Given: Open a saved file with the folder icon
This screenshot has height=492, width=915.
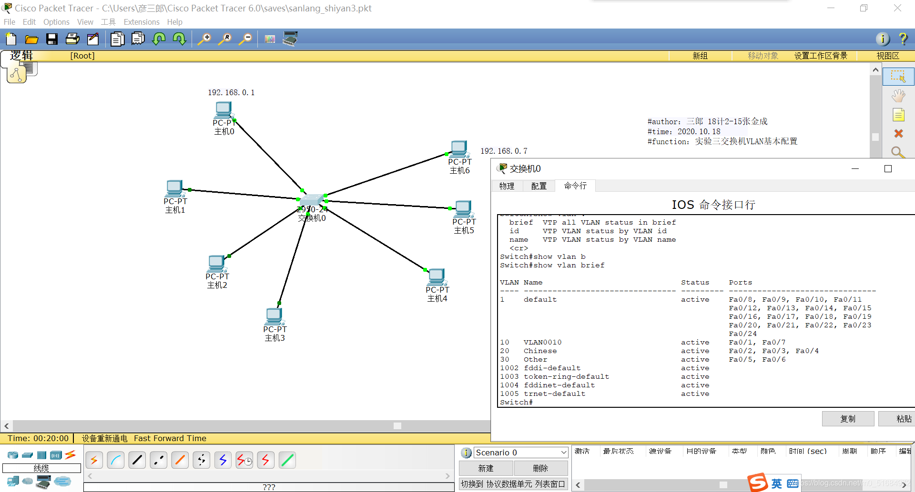Looking at the screenshot, I should point(31,39).
